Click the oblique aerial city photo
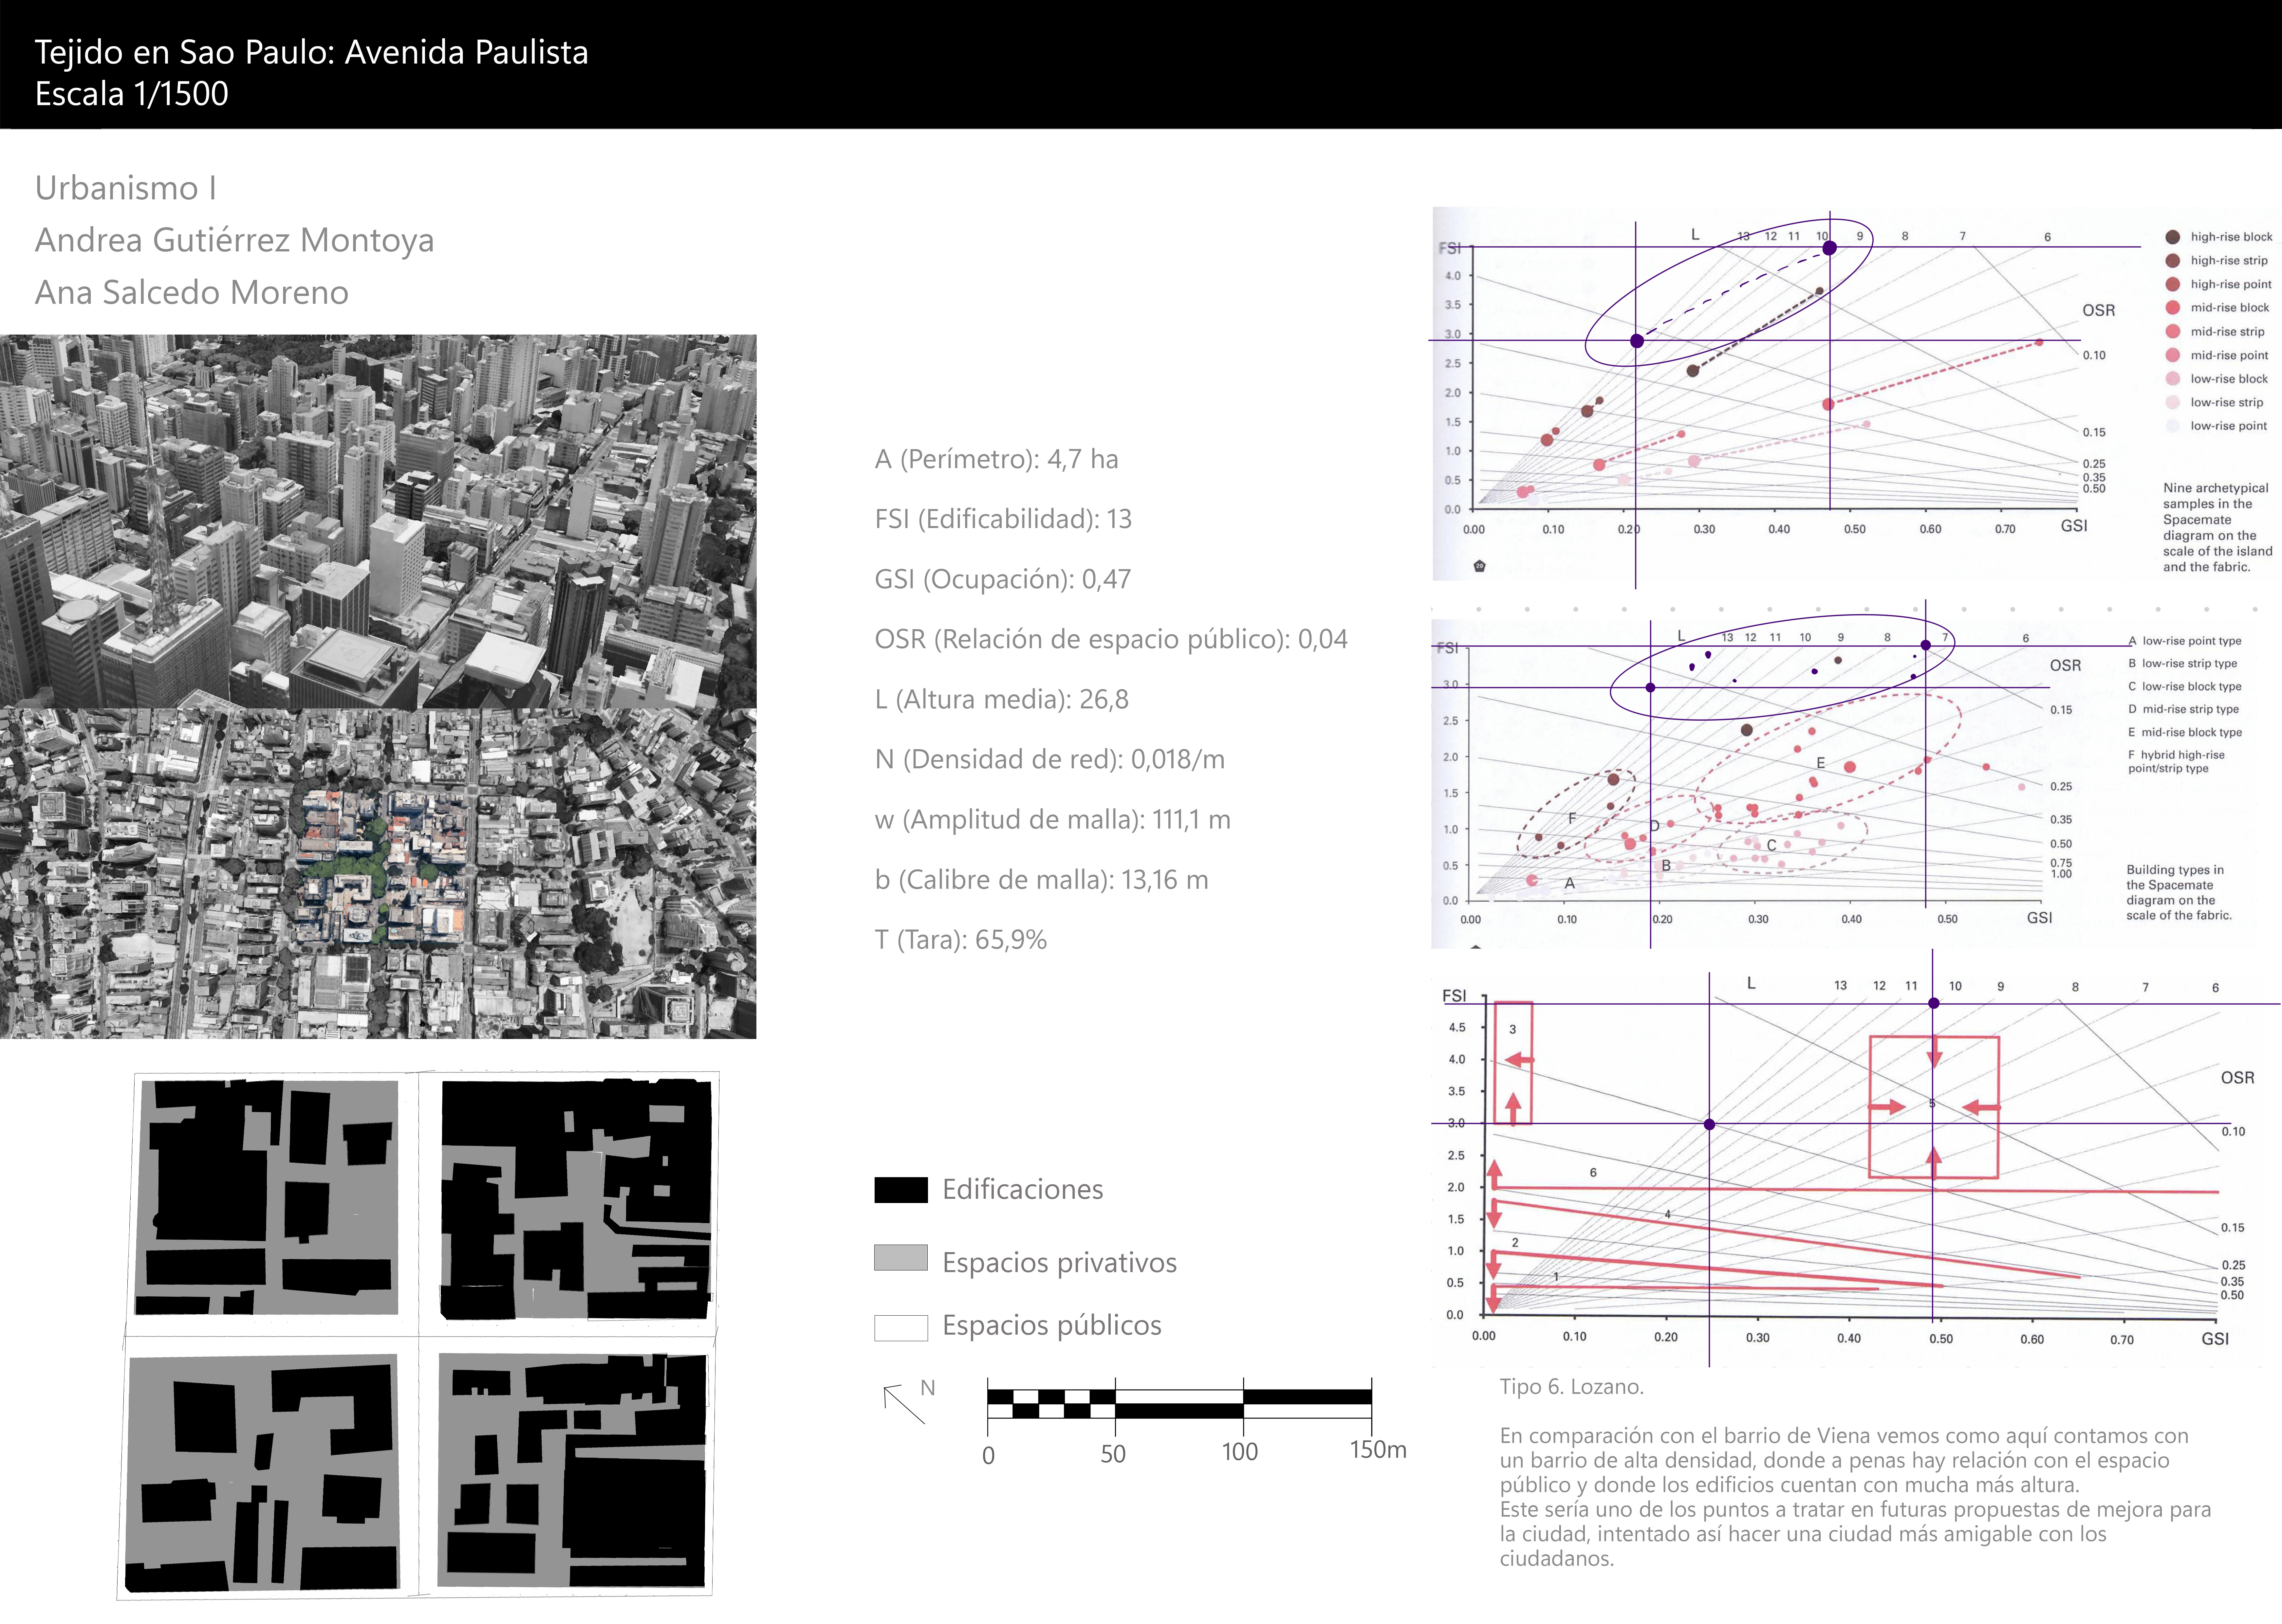The width and height of the screenshot is (2282, 1624). click(x=378, y=521)
